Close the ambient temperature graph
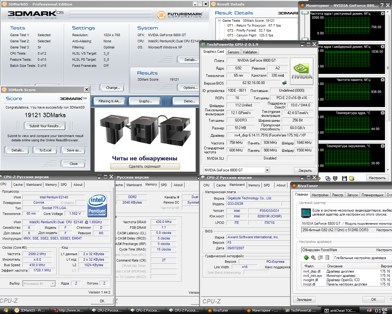 coord(383,146)
